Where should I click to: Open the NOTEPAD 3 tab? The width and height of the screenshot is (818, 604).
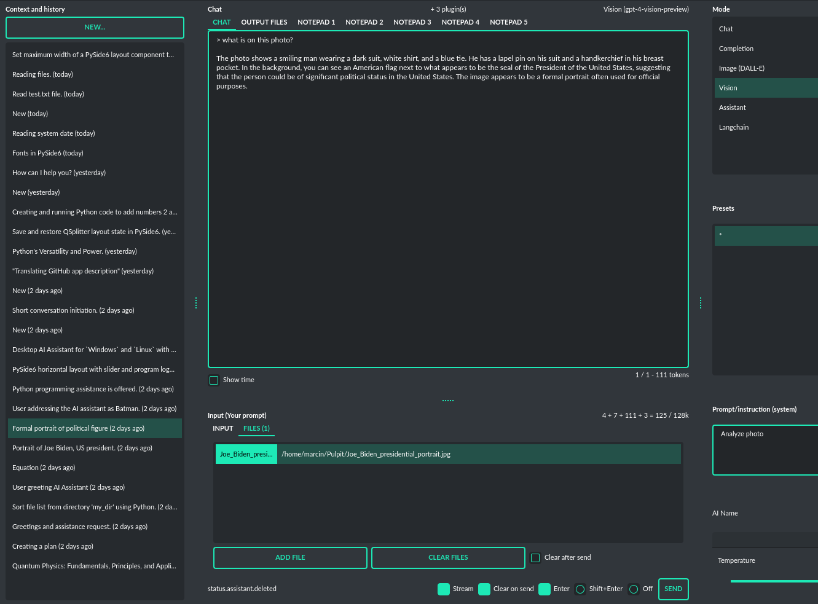pos(412,22)
